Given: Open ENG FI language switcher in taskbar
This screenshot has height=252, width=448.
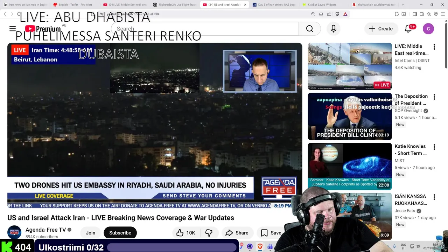Looking at the screenshot, I should pos(403,246).
